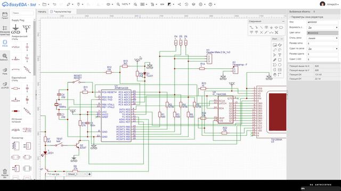Select the Rectangle tool in drawing panel
The width and height of the screenshot is (341, 191).
point(280,60)
